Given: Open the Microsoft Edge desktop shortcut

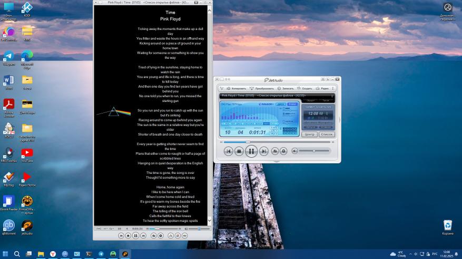Looking at the screenshot, I should pos(27,60).
